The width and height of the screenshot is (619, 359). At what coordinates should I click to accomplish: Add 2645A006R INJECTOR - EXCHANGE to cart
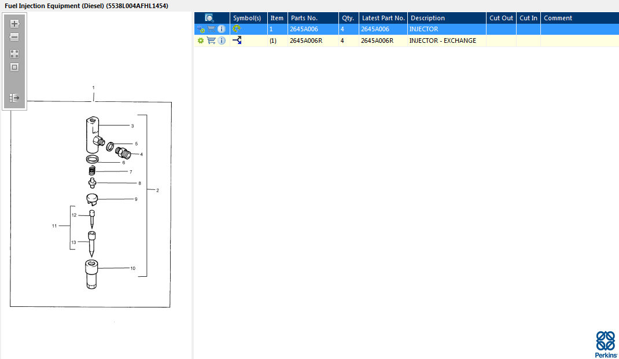coord(212,41)
